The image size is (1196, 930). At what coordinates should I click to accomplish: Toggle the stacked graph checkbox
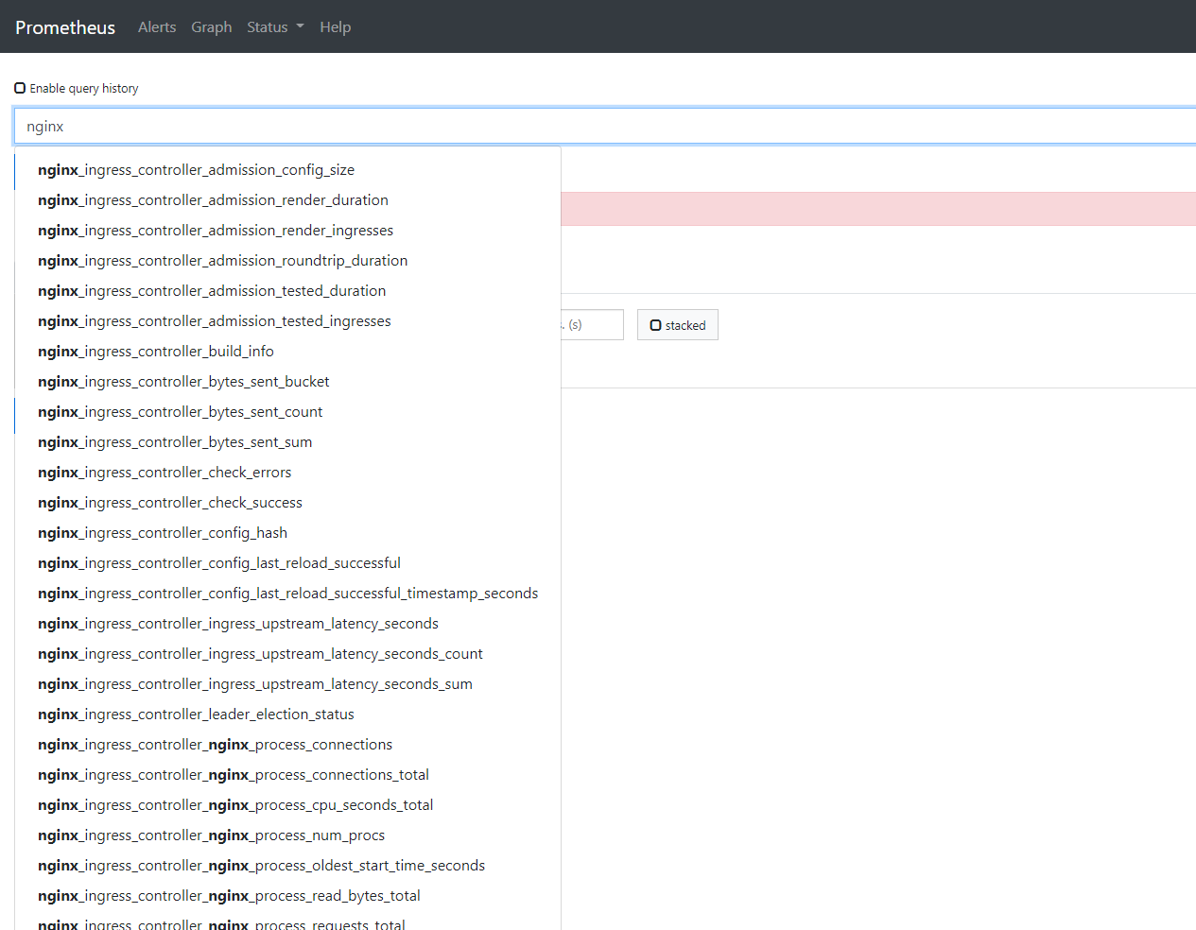pyautogui.click(x=655, y=325)
